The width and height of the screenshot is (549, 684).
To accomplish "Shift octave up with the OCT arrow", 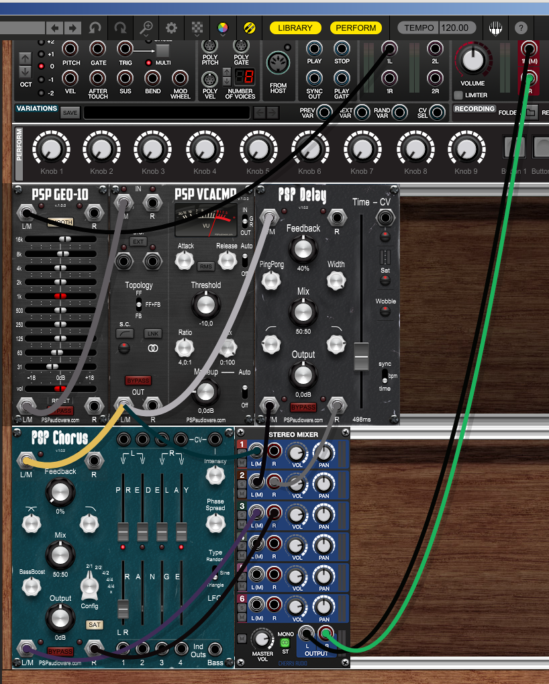I will point(26,58).
